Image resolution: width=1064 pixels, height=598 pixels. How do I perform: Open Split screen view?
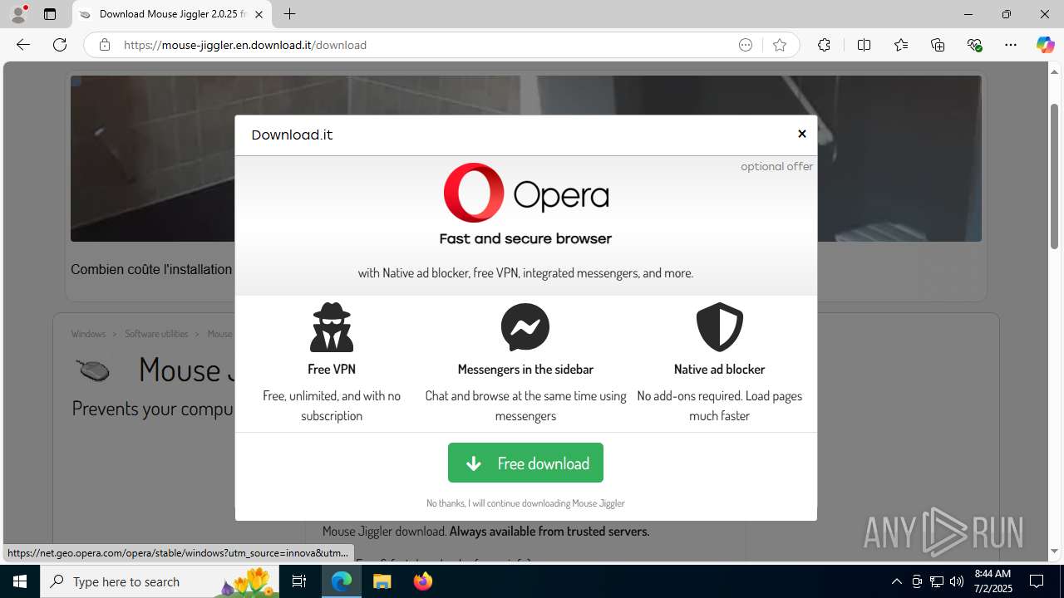(x=864, y=45)
